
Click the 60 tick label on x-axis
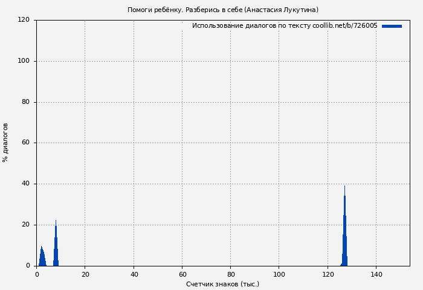[182, 274]
